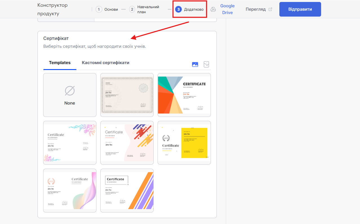Open the Кастомні сертифікати tab
The width and height of the screenshot is (360, 224).
click(105, 63)
